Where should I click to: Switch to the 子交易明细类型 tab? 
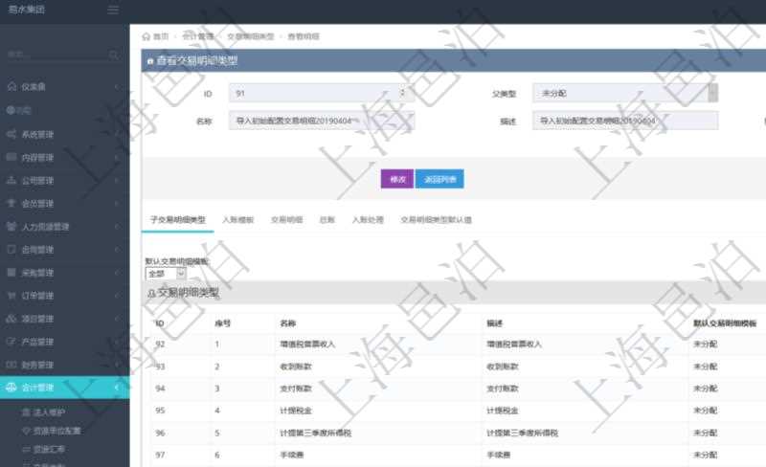178,220
